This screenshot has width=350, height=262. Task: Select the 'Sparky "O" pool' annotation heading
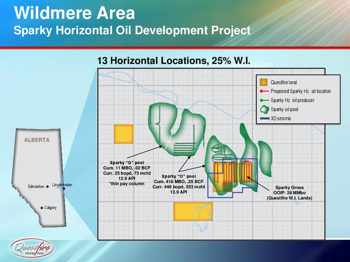coord(178,176)
